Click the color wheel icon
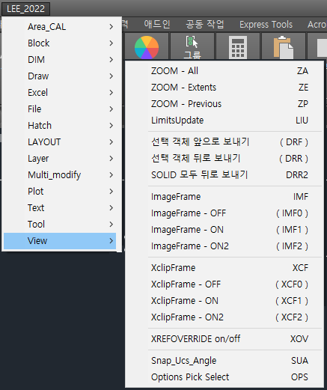 pyautogui.click(x=147, y=47)
